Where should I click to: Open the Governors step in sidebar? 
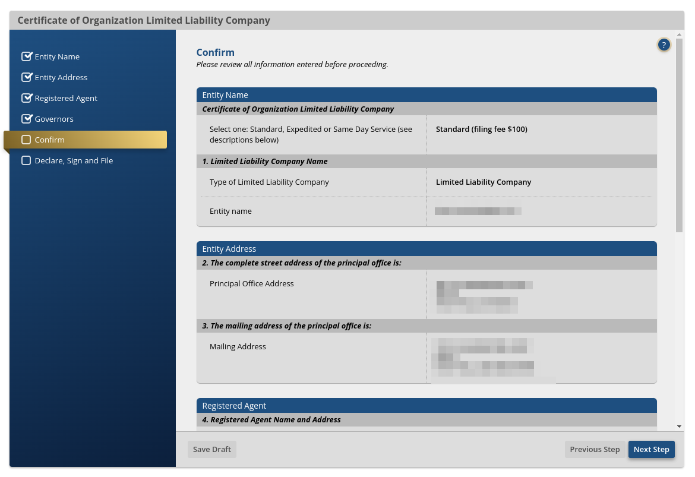coord(54,119)
